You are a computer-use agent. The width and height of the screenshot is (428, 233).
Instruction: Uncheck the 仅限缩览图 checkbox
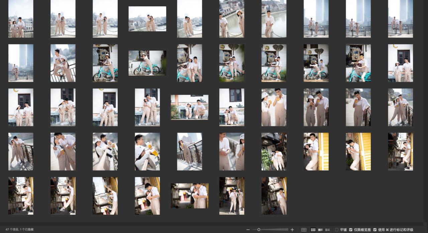point(351,230)
